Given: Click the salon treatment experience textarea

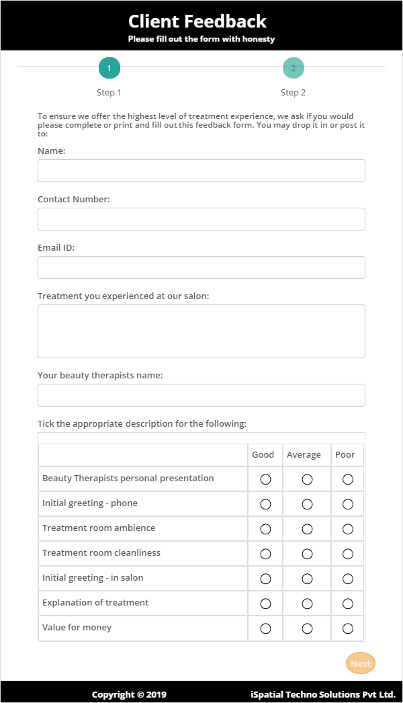Looking at the screenshot, I should [201, 331].
